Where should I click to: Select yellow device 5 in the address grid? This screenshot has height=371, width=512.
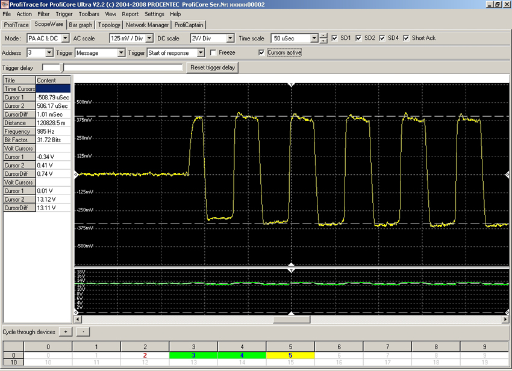(290, 355)
